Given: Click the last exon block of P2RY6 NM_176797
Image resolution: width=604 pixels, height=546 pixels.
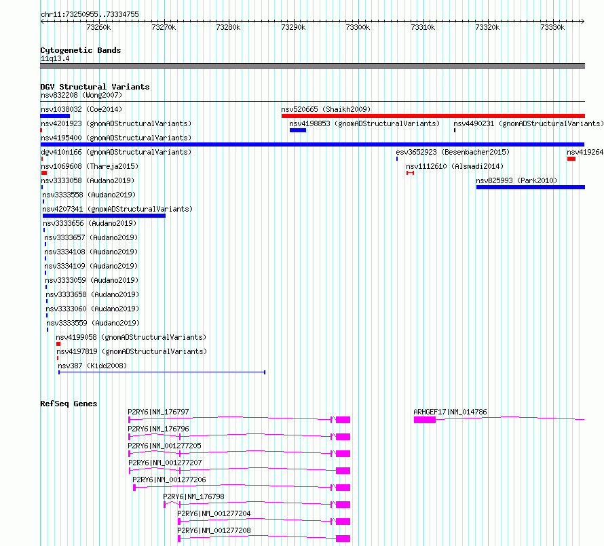Looking at the screenshot, I should click(343, 420).
